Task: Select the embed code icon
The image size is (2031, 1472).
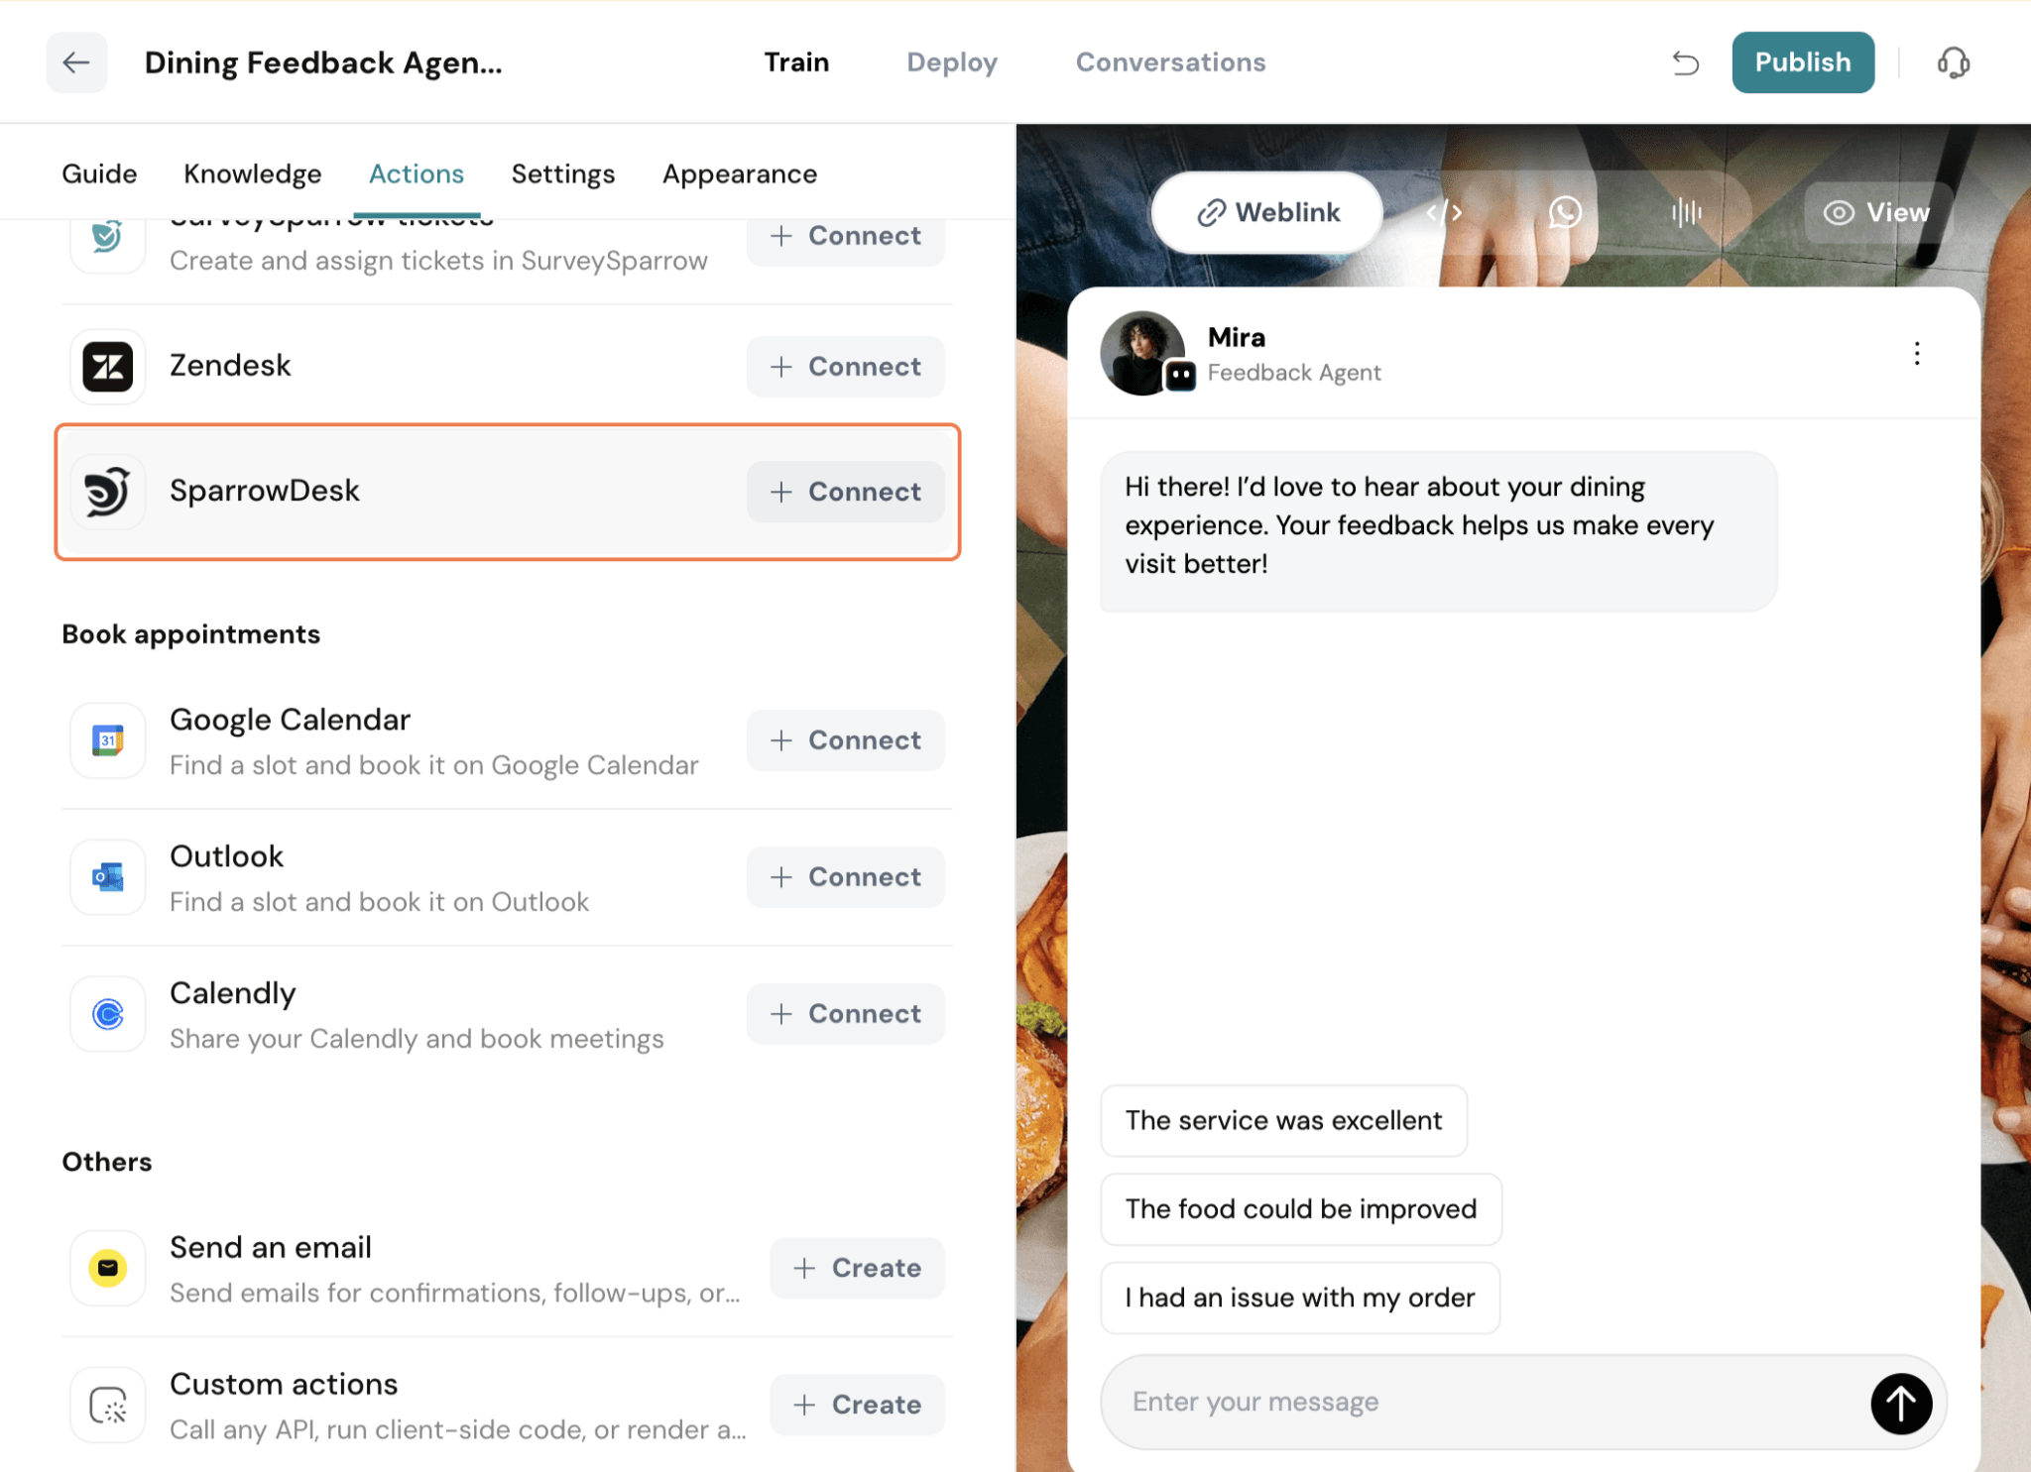Action: (1444, 212)
